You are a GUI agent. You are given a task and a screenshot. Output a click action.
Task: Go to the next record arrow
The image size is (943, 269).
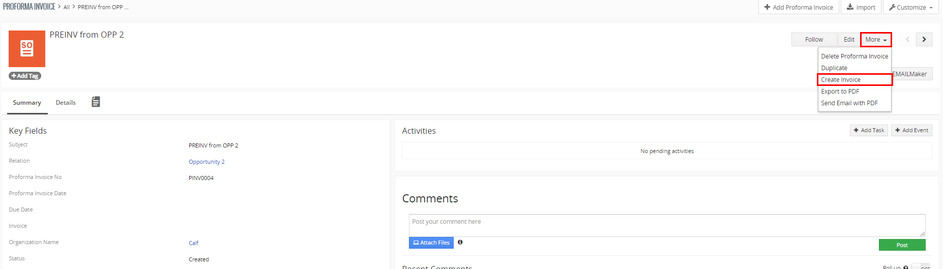(924, 40)
